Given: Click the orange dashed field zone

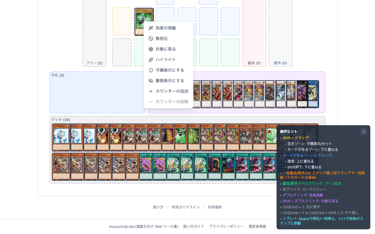Looking at the screenshot, I should coord(122,21).
